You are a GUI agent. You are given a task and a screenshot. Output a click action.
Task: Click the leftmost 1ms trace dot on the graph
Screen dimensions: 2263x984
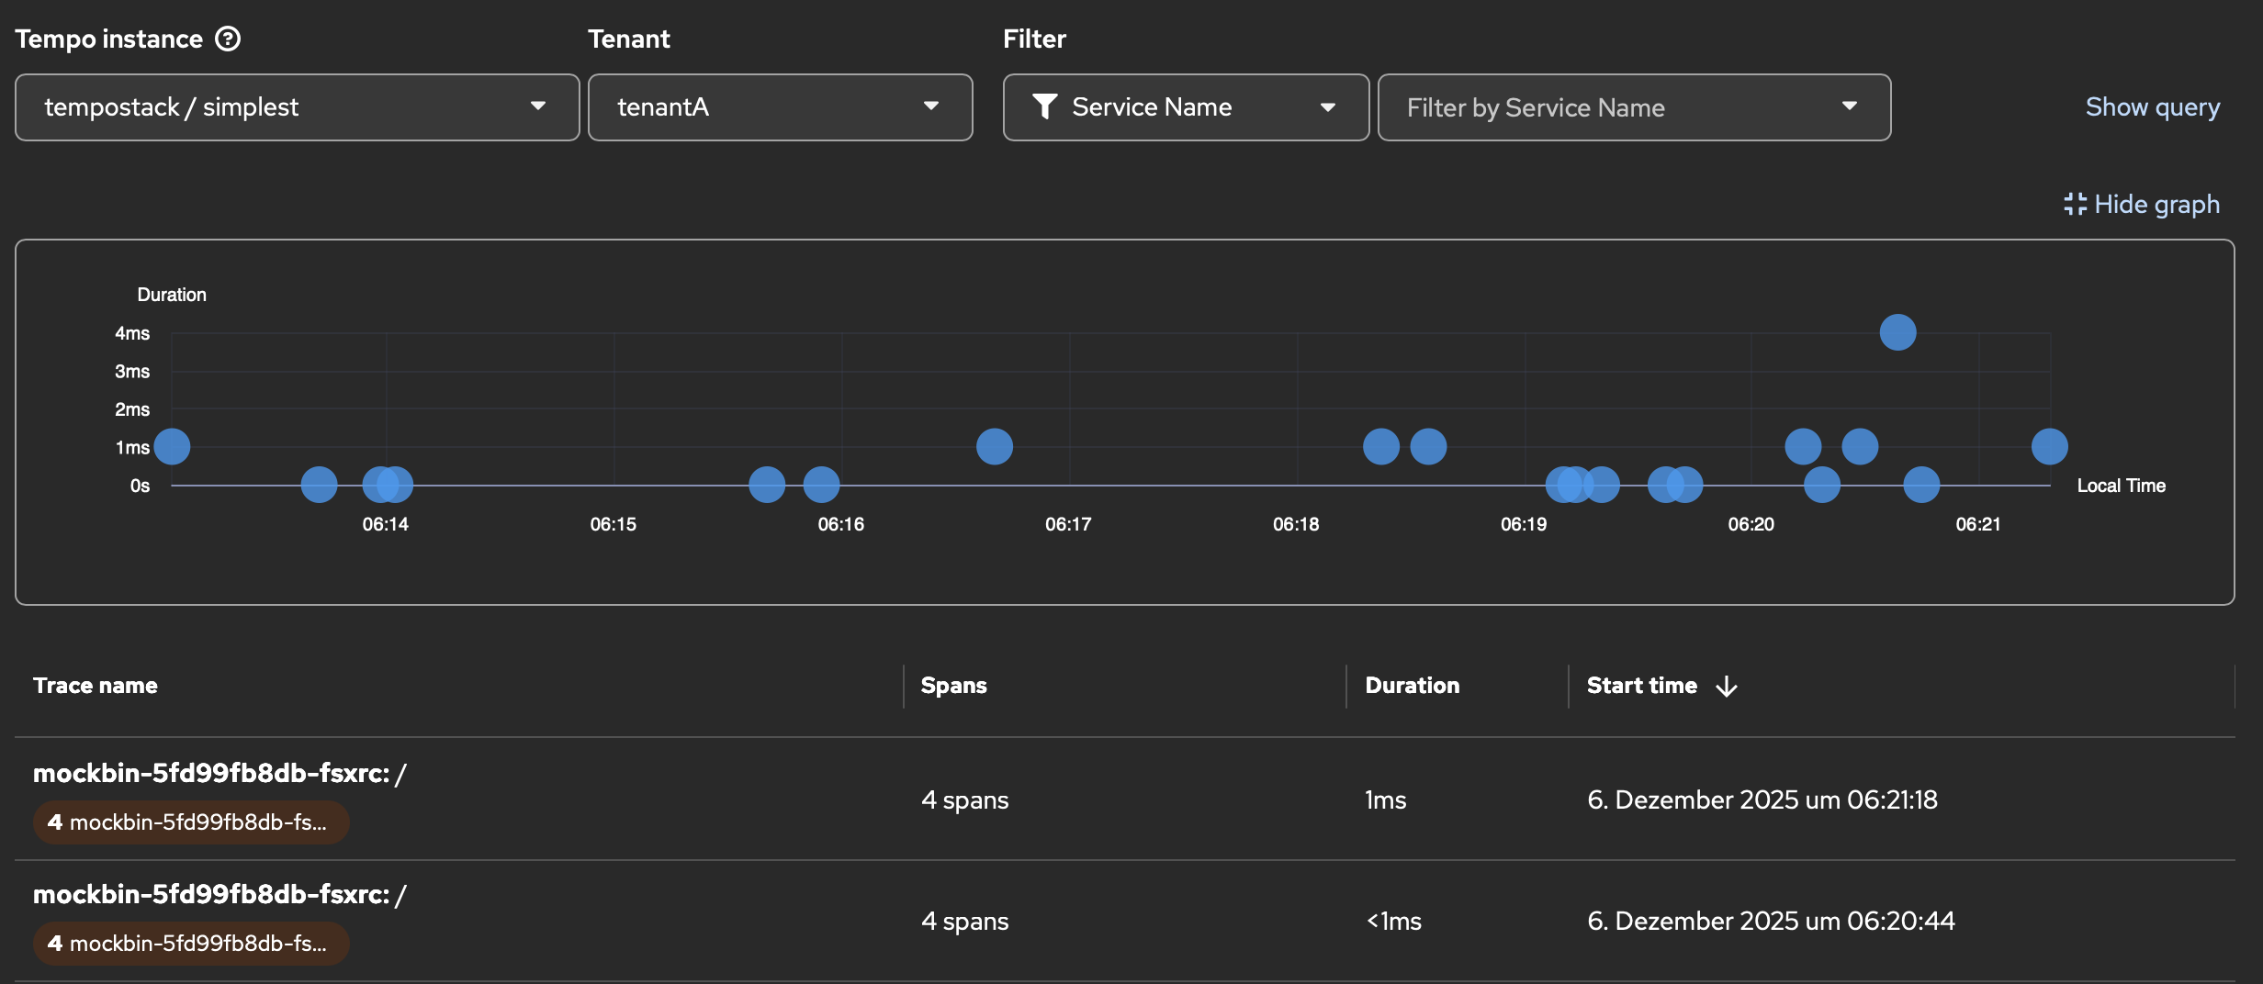coord(171,446)
